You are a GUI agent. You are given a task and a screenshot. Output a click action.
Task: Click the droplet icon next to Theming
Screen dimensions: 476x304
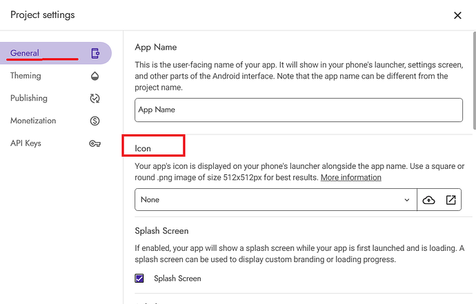[95, 77]
